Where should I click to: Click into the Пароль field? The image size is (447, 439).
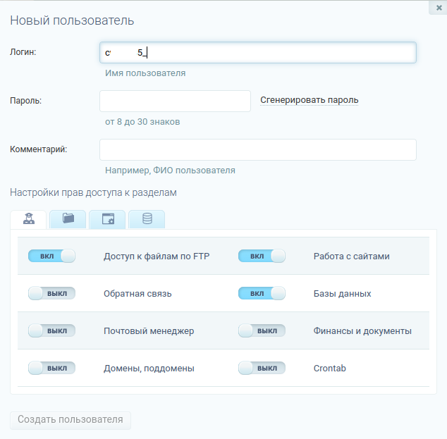point(176,101)
